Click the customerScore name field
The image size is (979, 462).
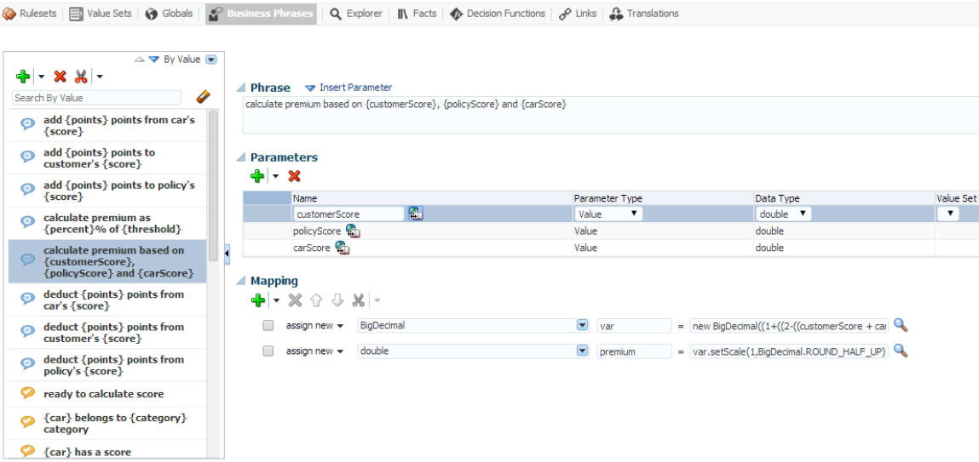click(348, 214)
